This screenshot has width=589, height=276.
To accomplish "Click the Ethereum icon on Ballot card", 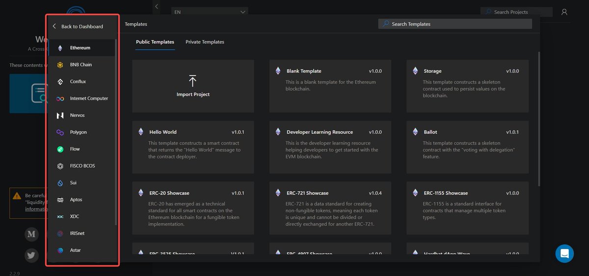I will (415, 132).
